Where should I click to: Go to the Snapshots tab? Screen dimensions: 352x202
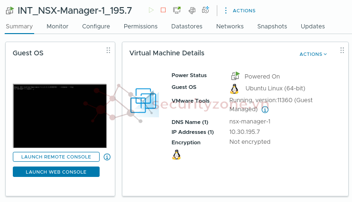272,26
